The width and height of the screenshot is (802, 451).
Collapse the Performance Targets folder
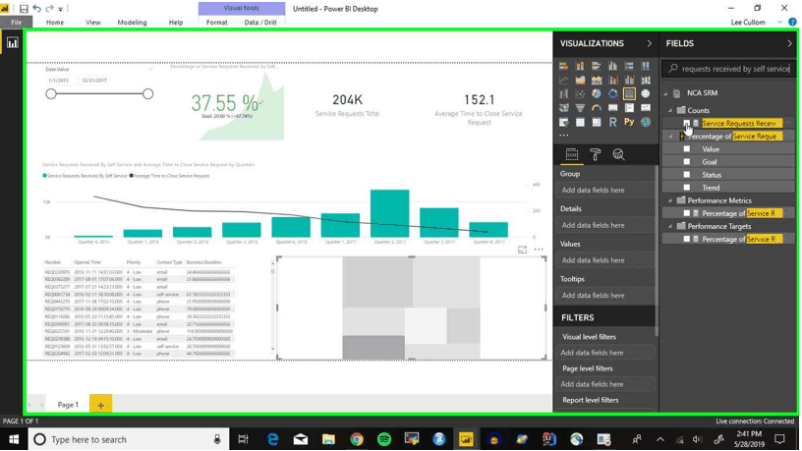[x=670, y=226]
